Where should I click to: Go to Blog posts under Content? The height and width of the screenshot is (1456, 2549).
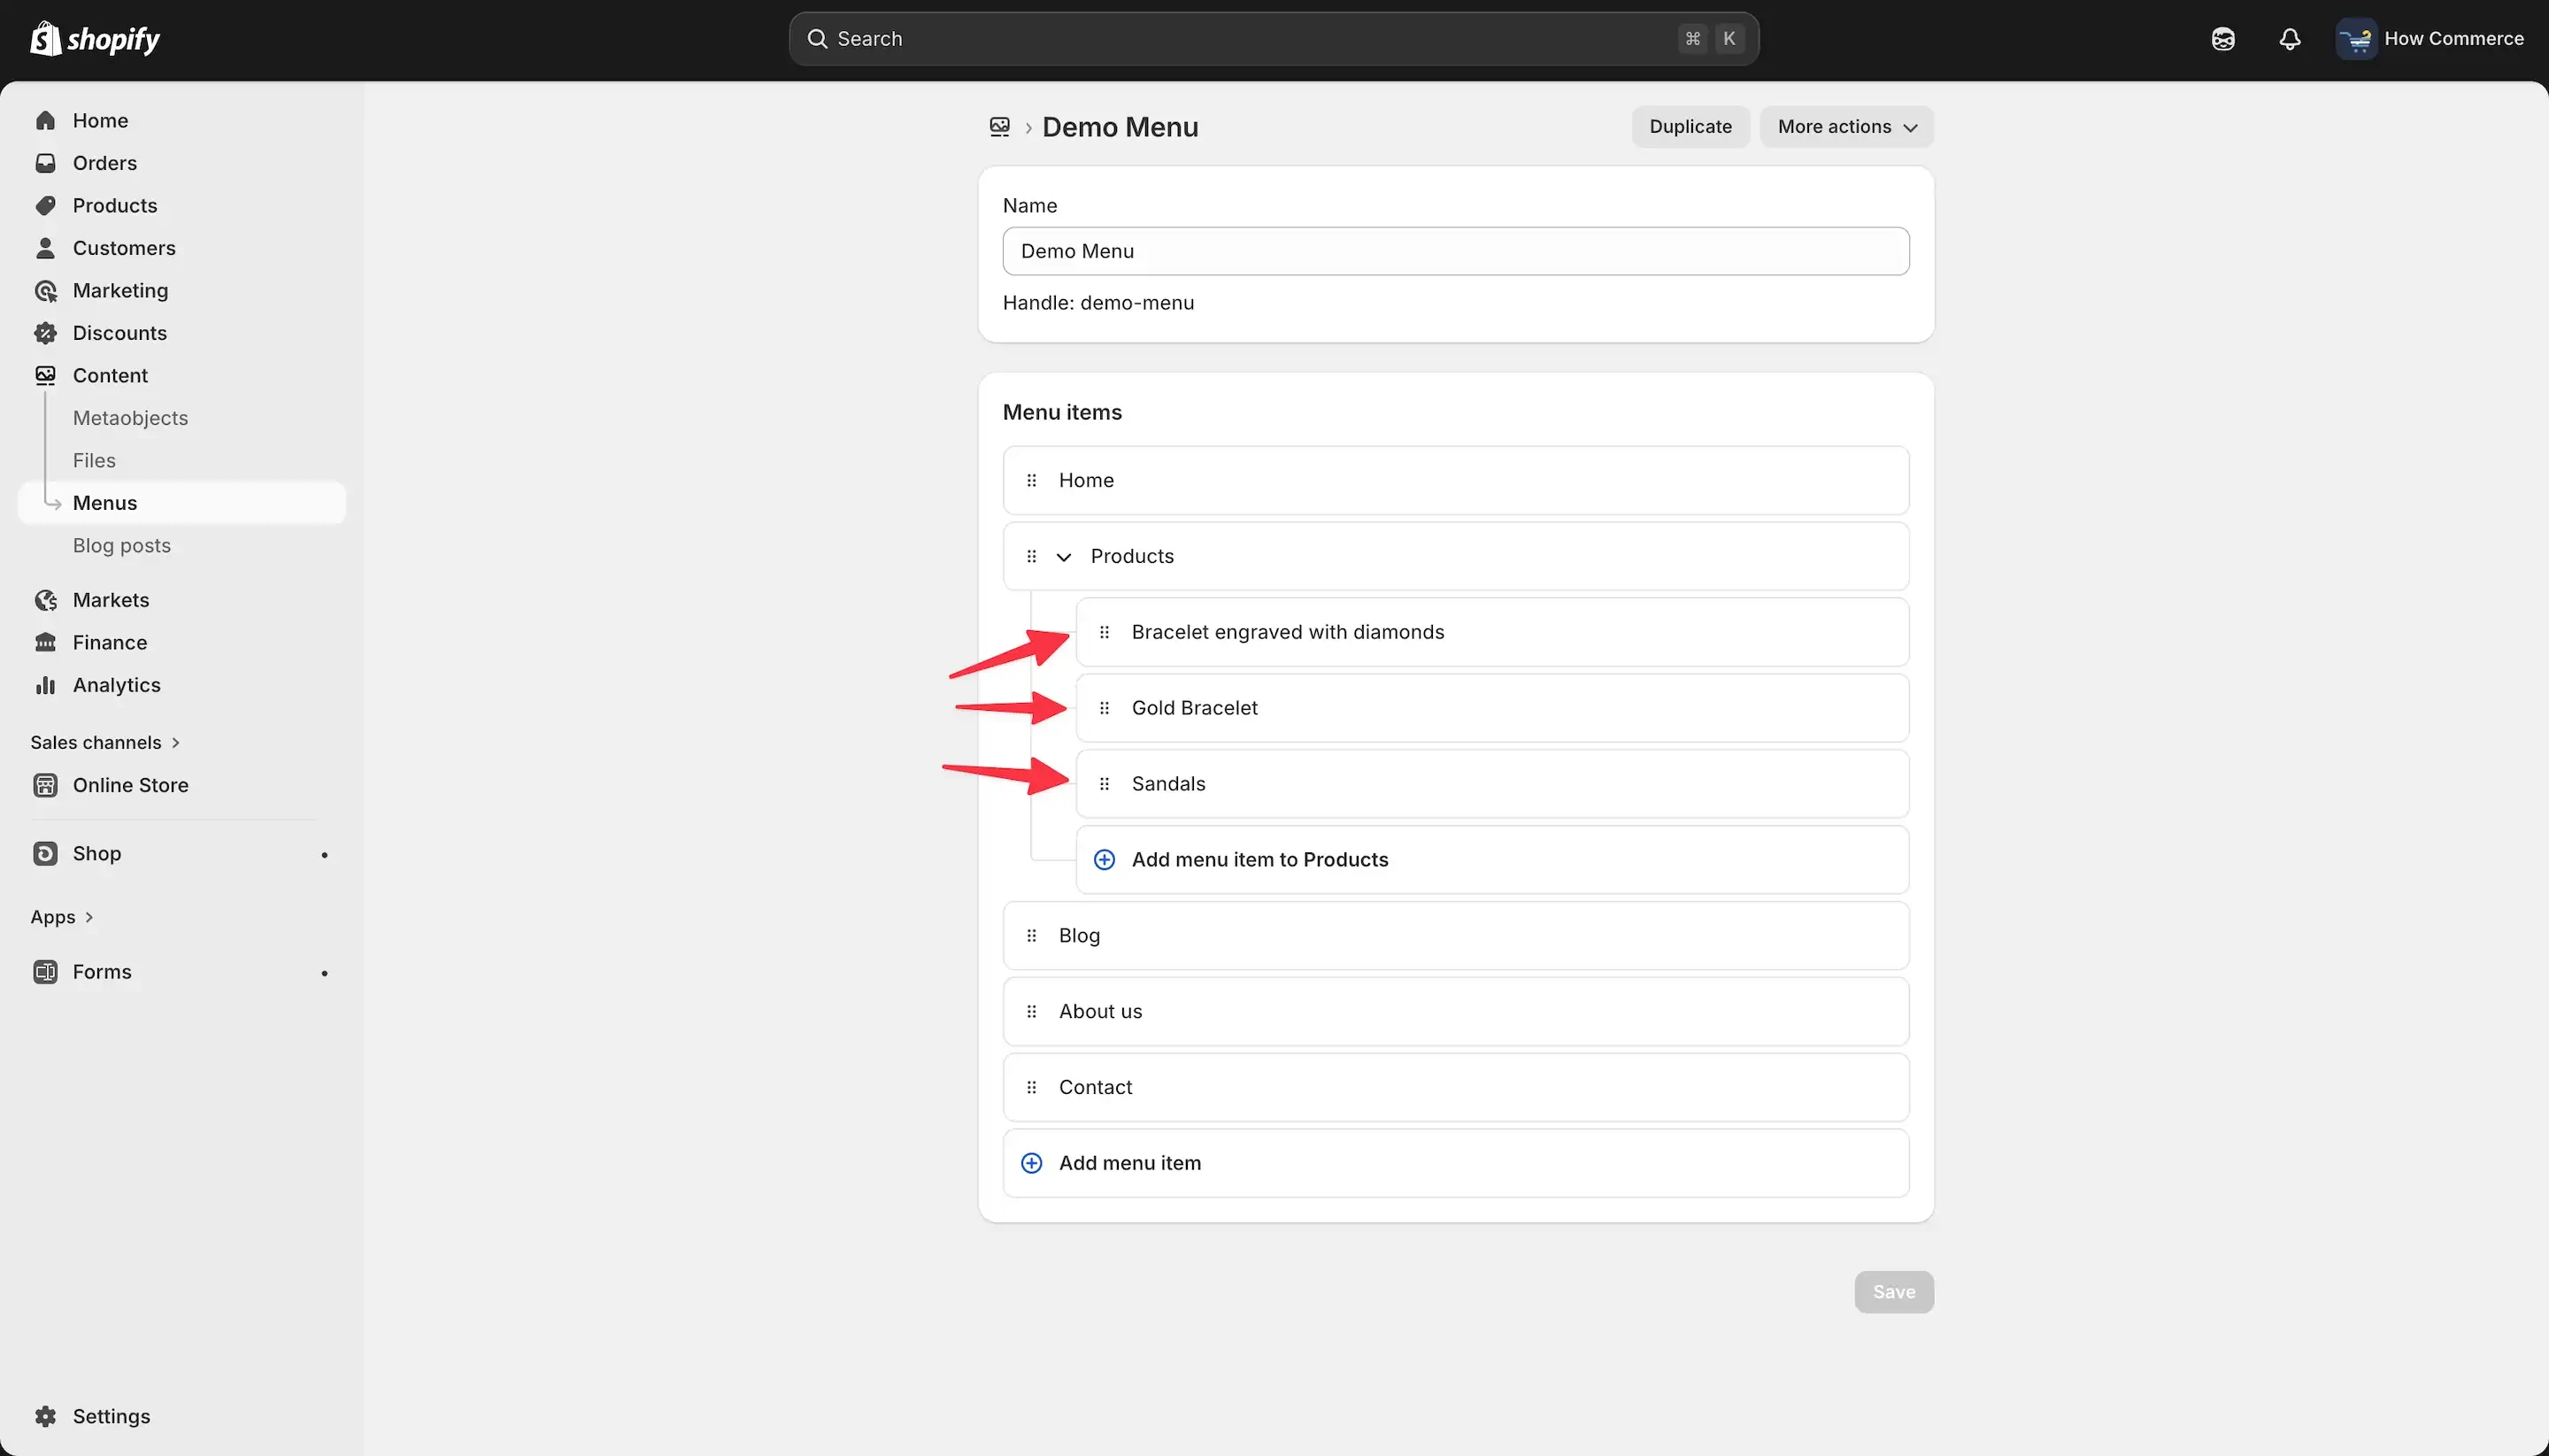(x=121, y=546)
